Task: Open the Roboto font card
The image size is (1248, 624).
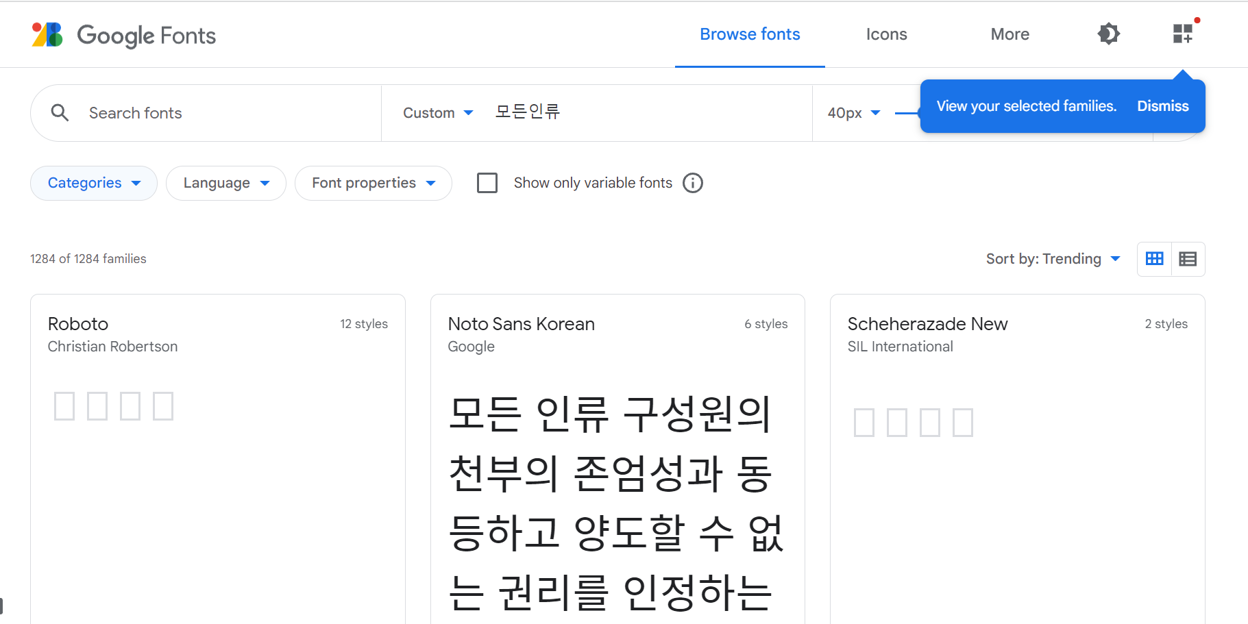Action: (218, 459)
